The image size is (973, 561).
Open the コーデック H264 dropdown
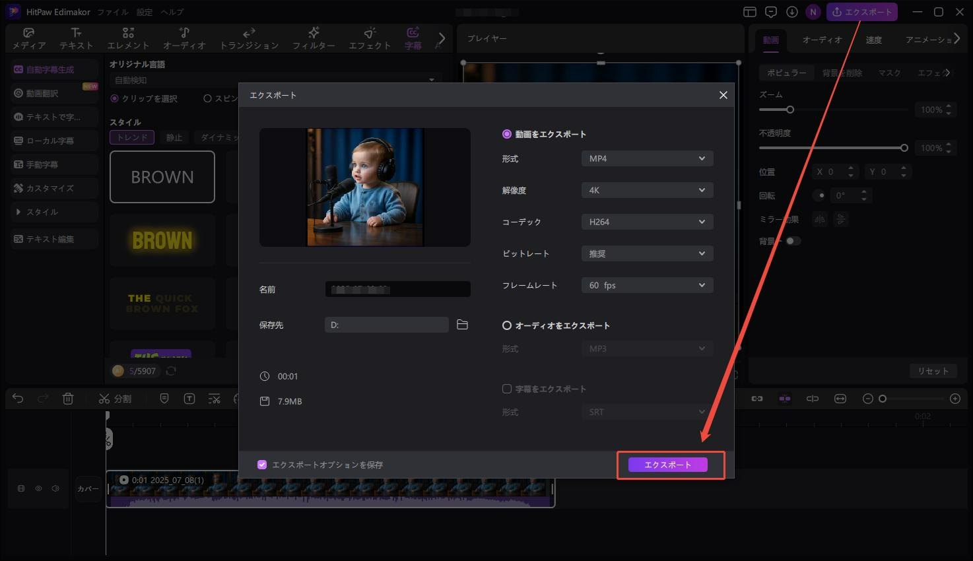(647, 222)
